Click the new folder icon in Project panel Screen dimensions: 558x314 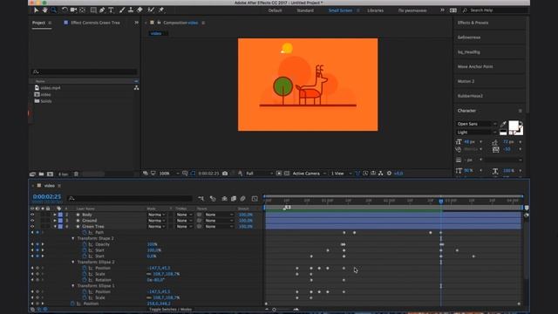click(41, 174)
